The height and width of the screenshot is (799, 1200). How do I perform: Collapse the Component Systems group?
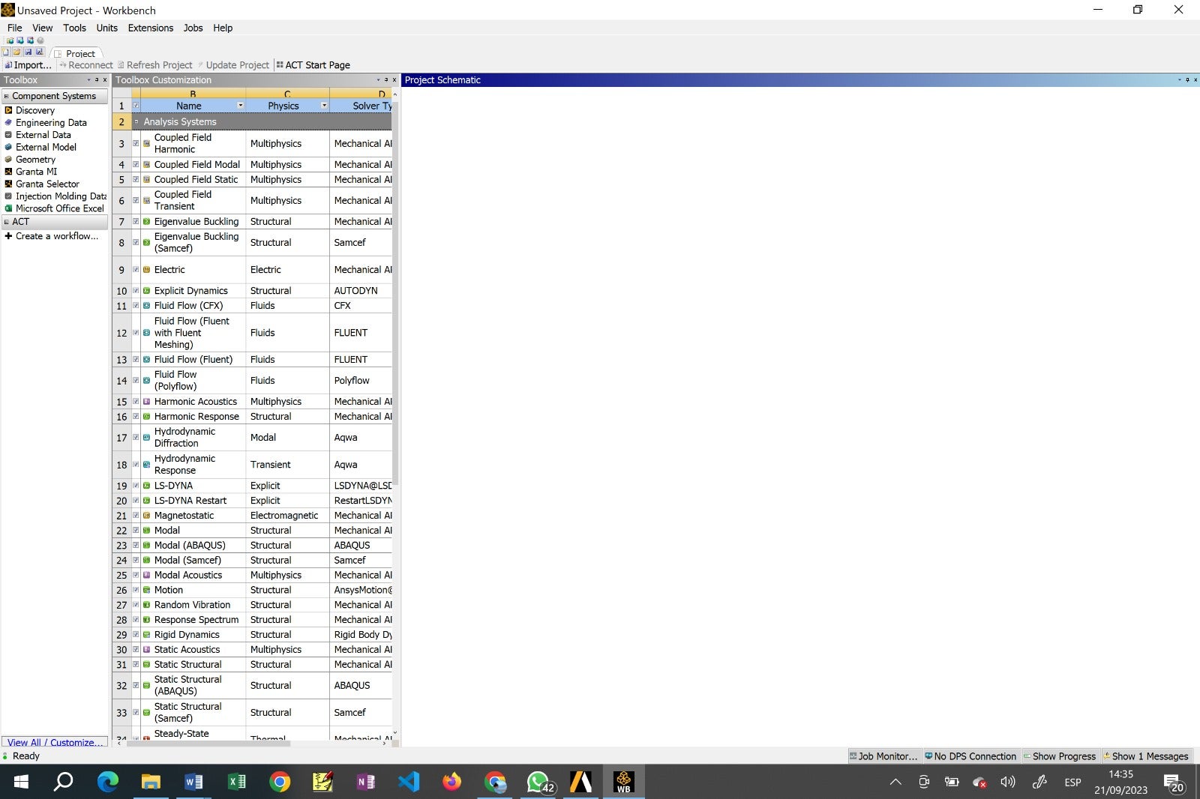coord(7,96)
